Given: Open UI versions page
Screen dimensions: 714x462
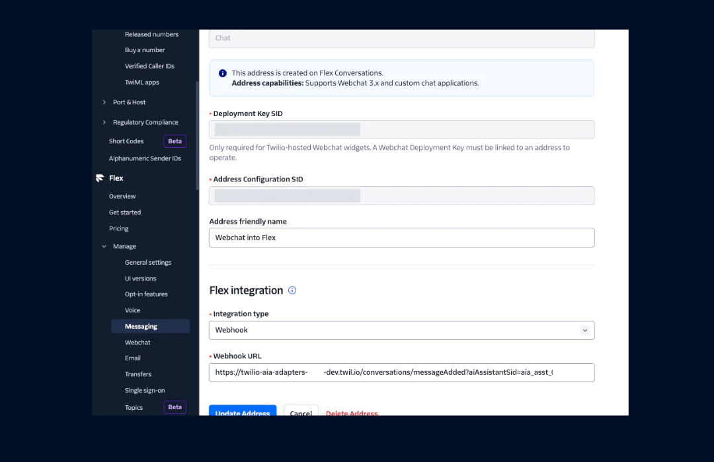Looking at the screenshot, I should (140, 279).
